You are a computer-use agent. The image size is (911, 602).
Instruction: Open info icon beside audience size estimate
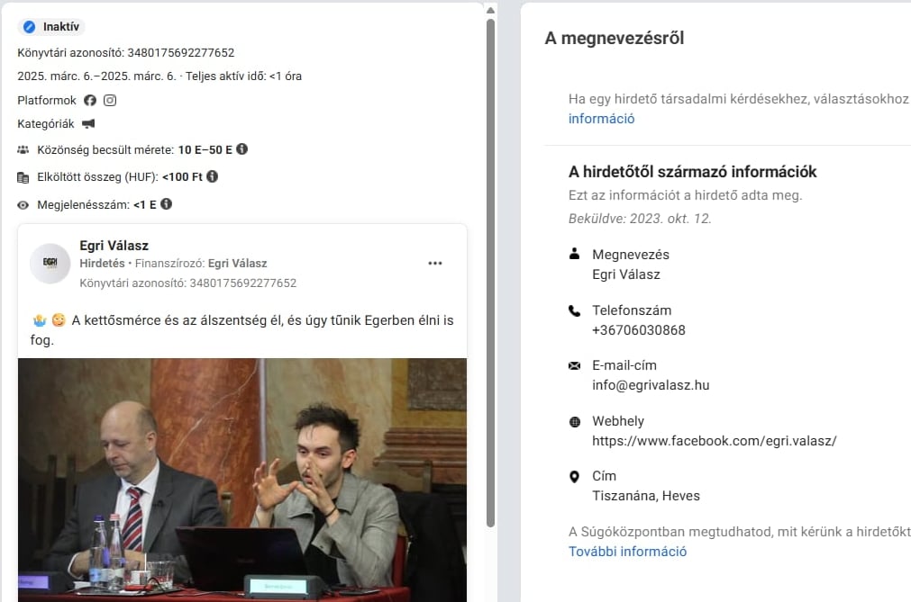pos(241,149)
